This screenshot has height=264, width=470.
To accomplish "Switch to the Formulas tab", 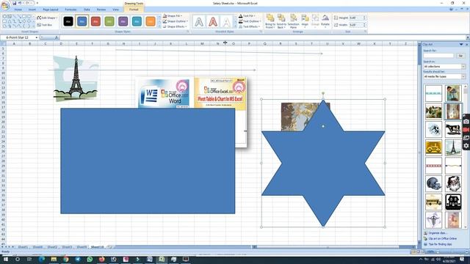I will pos(70,10).
